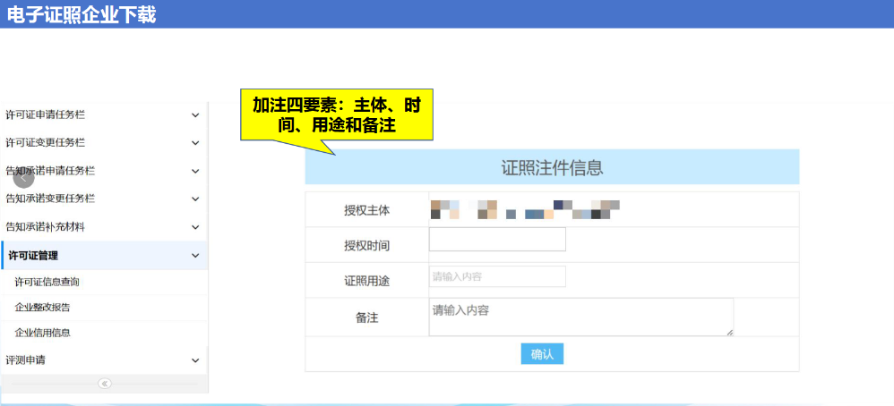The height and width of the screenshot is (406, 894).
Task: Select 企业整改报告 in the sidebar
Action: (x=42, y=308)
